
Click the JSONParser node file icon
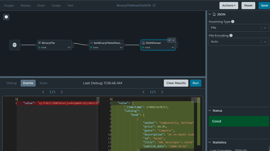coord(143,43)
